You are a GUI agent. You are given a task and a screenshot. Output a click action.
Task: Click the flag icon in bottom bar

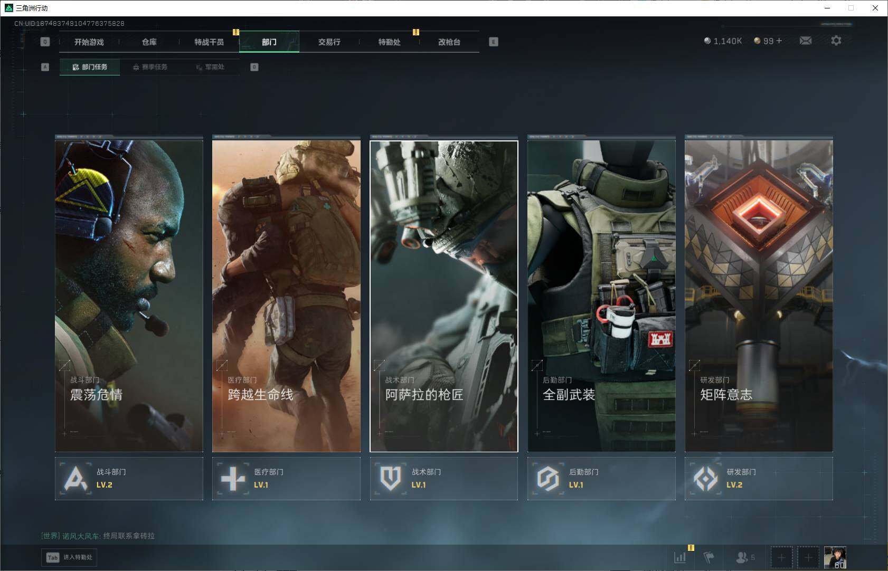[708, 557]
